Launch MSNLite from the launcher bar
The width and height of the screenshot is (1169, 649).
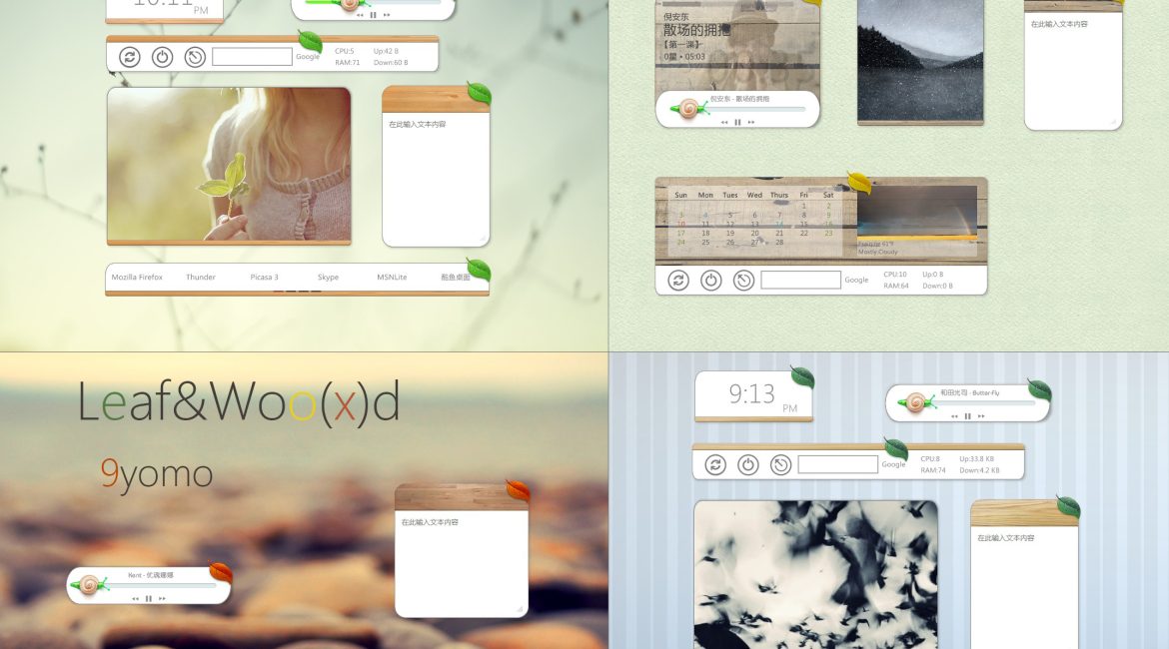392,278
